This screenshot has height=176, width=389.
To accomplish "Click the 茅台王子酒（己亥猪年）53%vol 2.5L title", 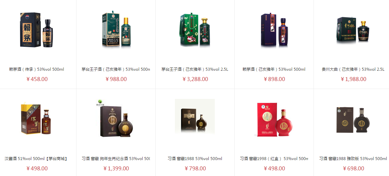I will pos(195,69).
